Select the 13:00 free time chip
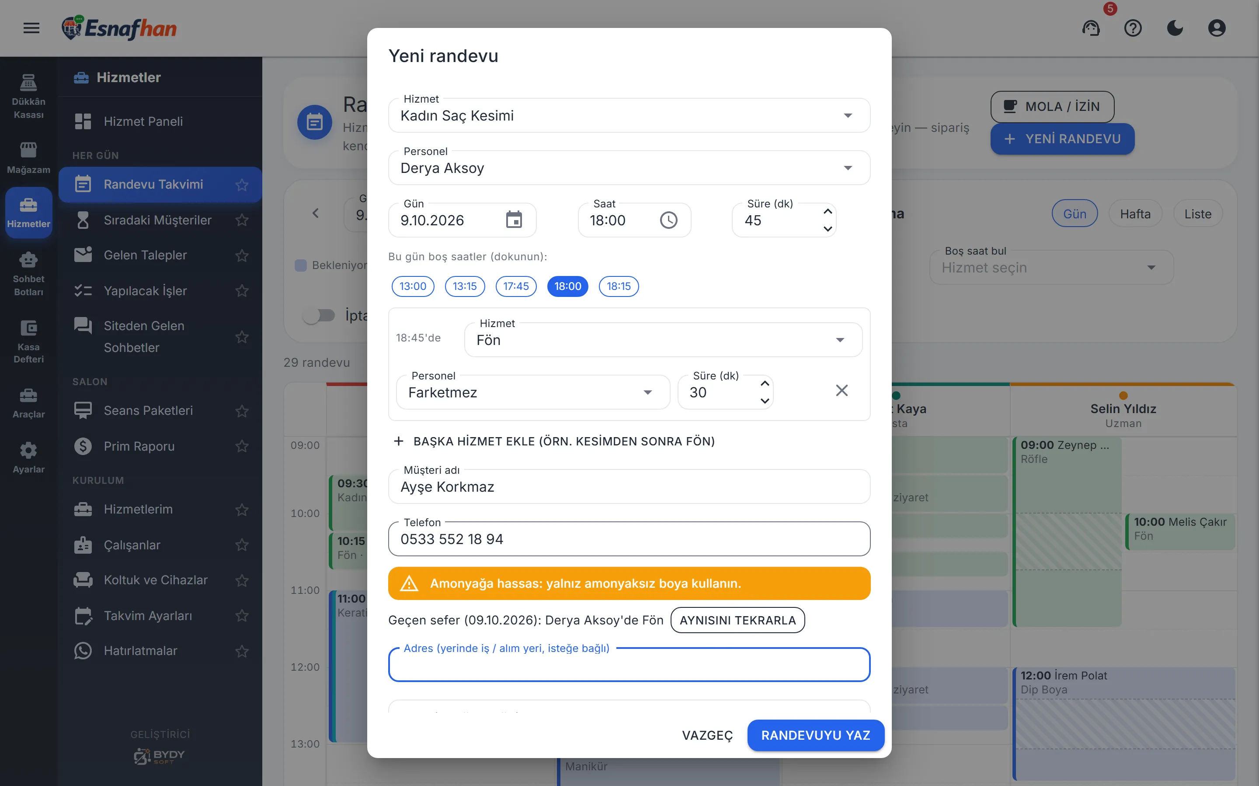This screenshot has width=1259, height=786. click(x=413, y=286)
